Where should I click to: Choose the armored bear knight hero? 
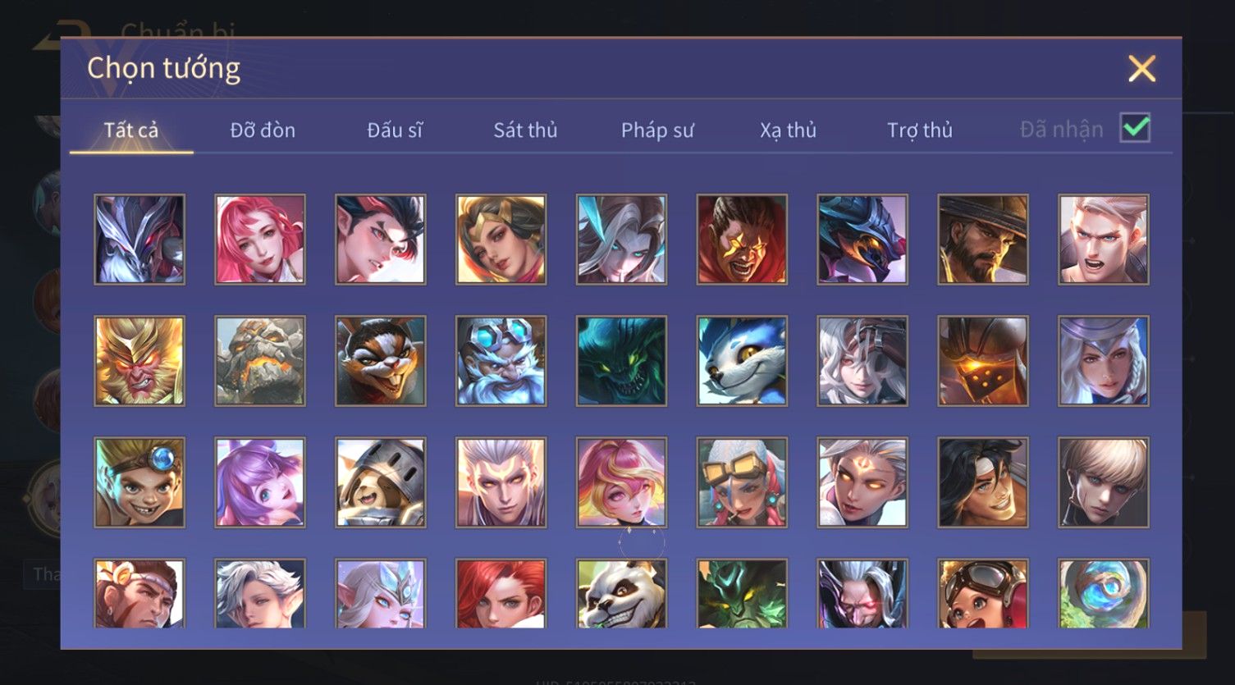click(x=381, y=482)
